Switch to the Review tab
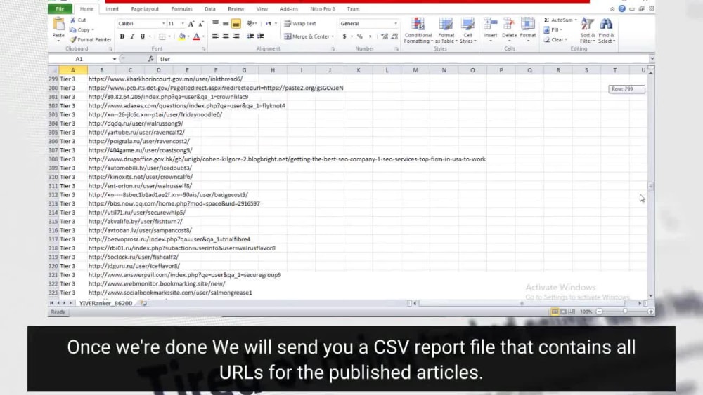 (x=236, y=9)
